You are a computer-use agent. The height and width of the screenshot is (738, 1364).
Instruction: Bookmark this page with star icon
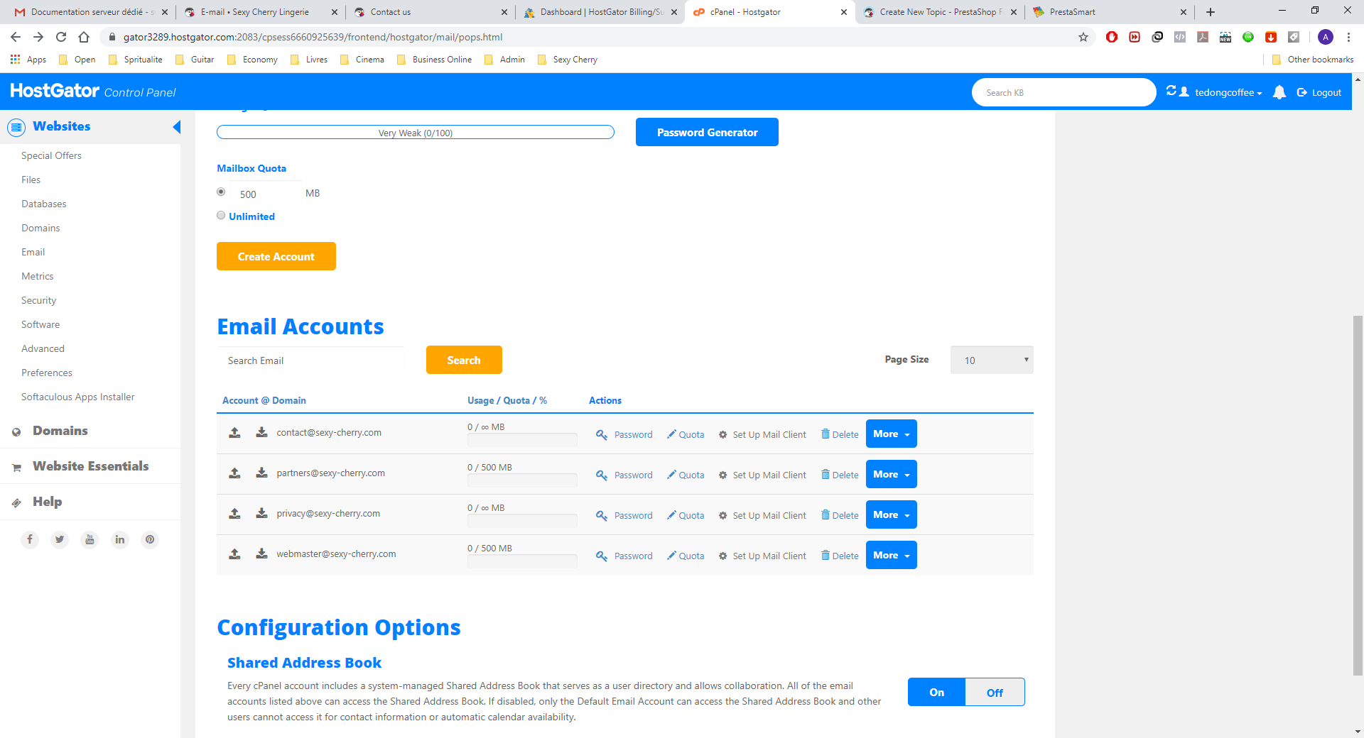click(x=1083, y=37)
